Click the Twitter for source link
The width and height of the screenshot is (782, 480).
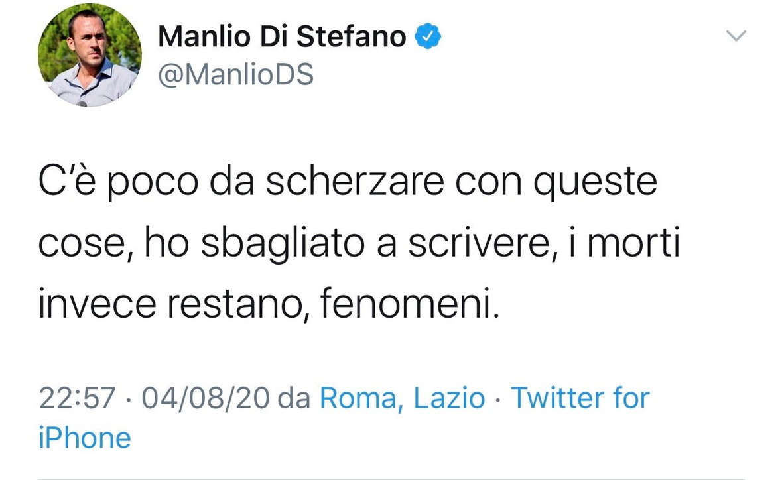point(580,398)
